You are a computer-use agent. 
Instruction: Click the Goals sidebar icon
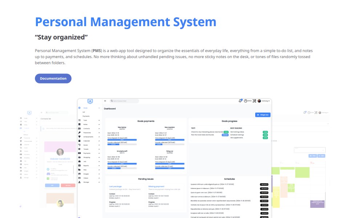pos(79,108)
